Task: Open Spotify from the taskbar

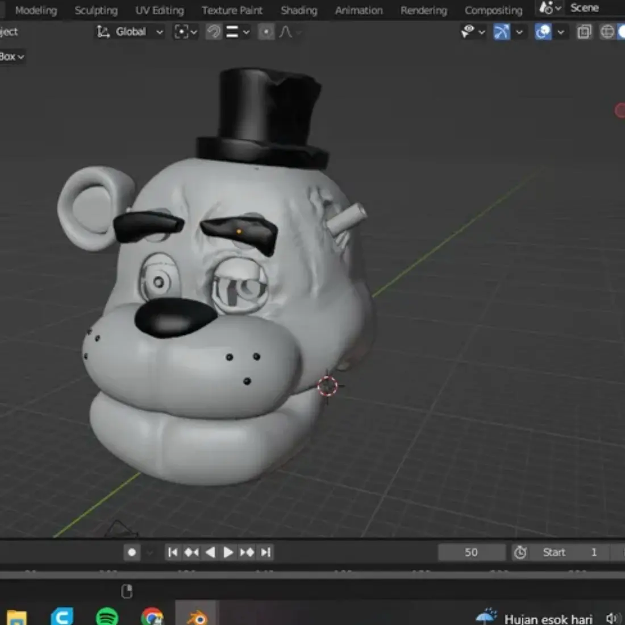Action: [107, 616]
